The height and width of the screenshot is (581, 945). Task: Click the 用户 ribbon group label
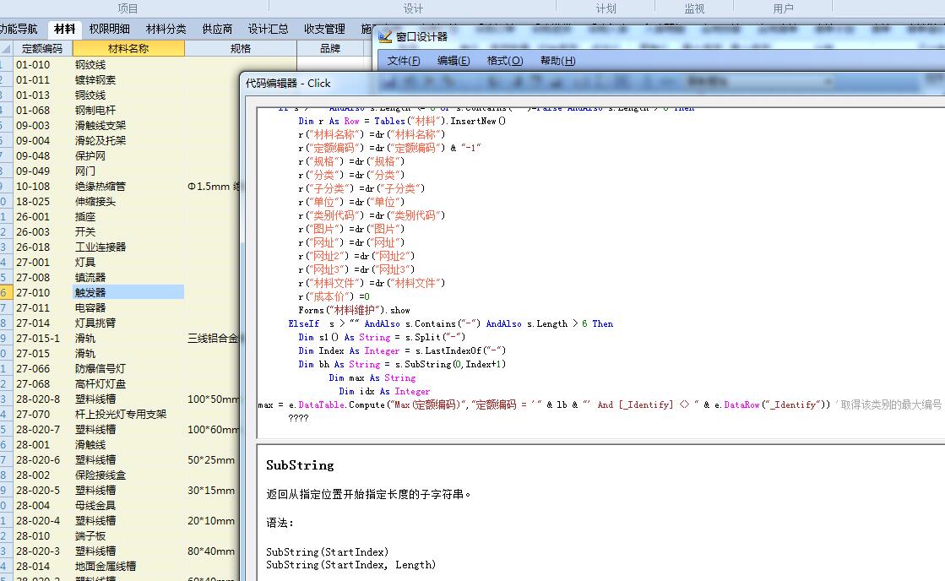pyautogui.click(x=783, y=8)
